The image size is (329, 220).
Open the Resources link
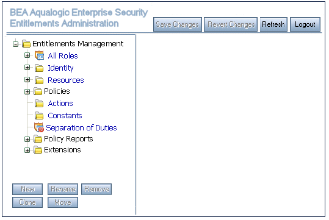pyautogui.click(x=66, y=80)
